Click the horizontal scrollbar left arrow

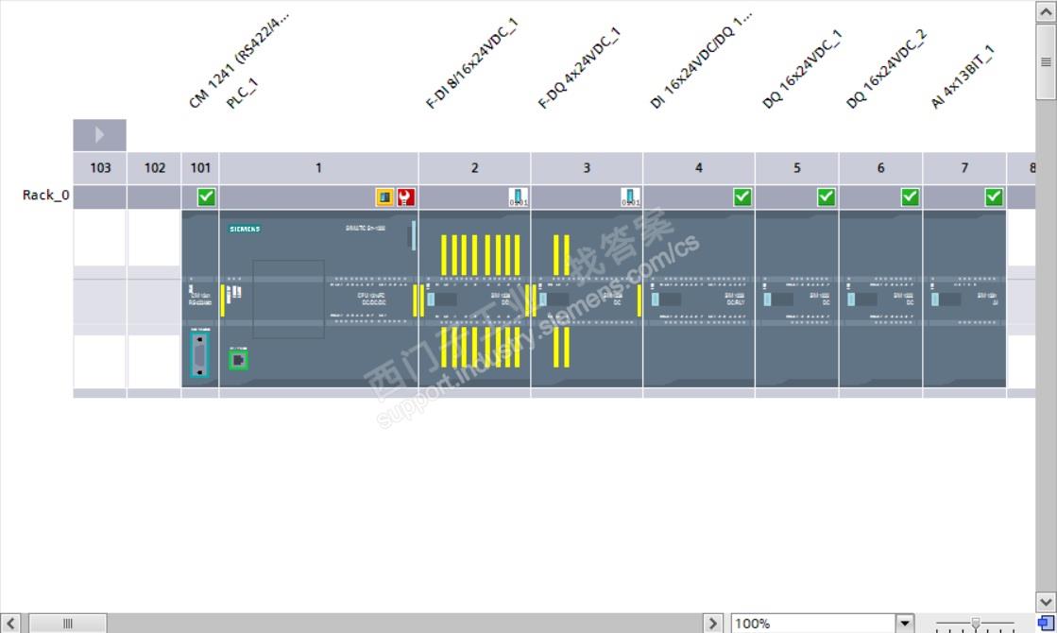coord(10,623)
